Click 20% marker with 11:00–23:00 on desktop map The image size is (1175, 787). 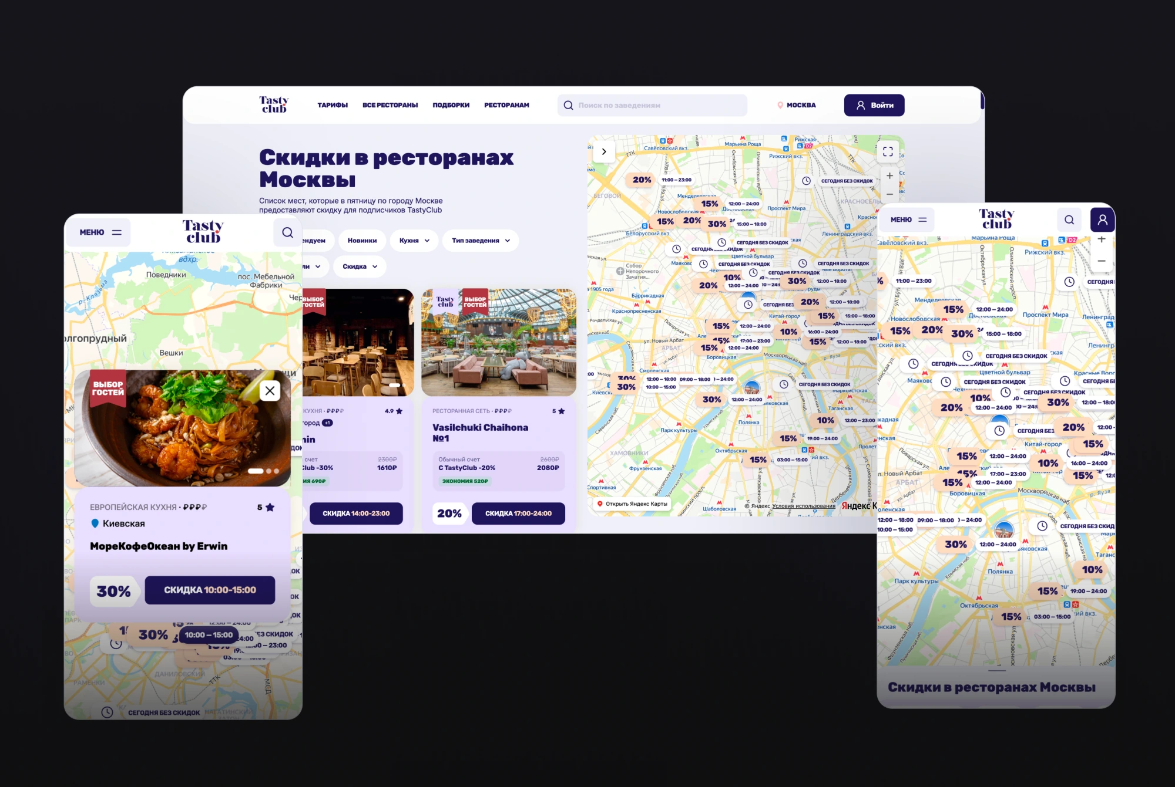[x=642, y=180]
